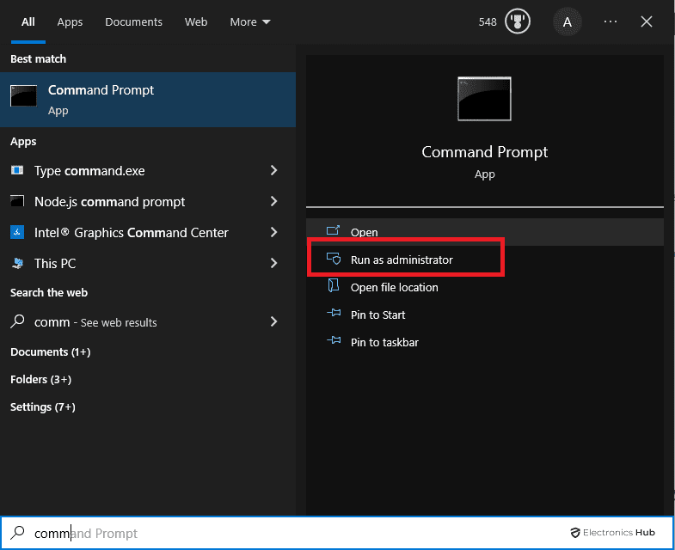Click the Intel Graphics Command Center icon

[x=17, y=232]
